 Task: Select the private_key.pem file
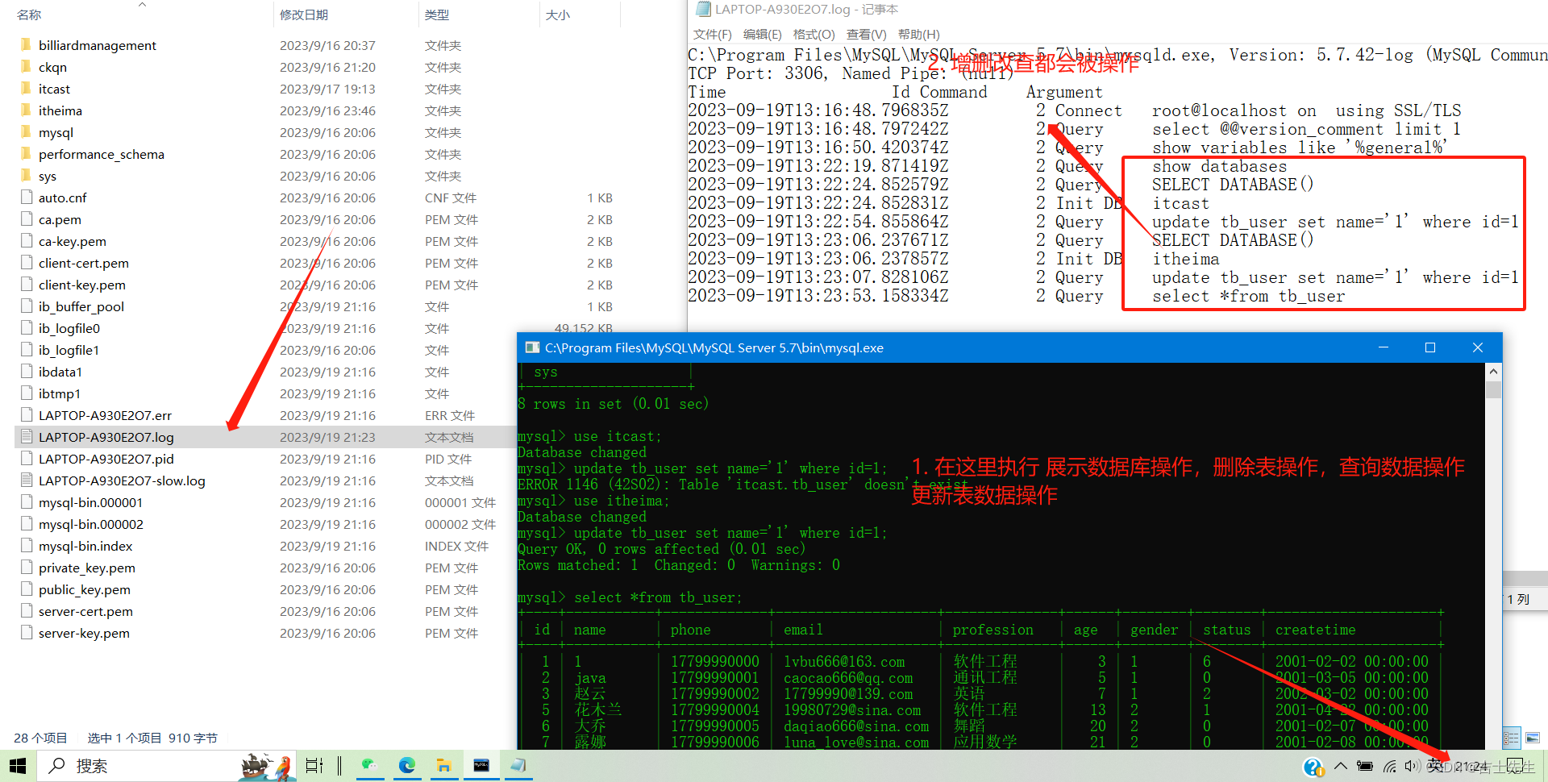coord(87,568)
